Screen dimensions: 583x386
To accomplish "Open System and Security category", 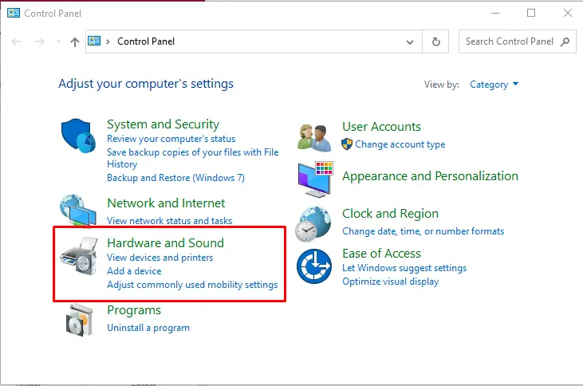I will click(x=163, y=124).
